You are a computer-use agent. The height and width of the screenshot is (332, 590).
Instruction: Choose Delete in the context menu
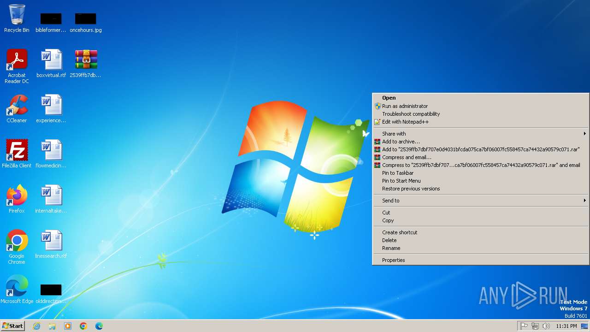pyautogui.click(x=480, y=240)
